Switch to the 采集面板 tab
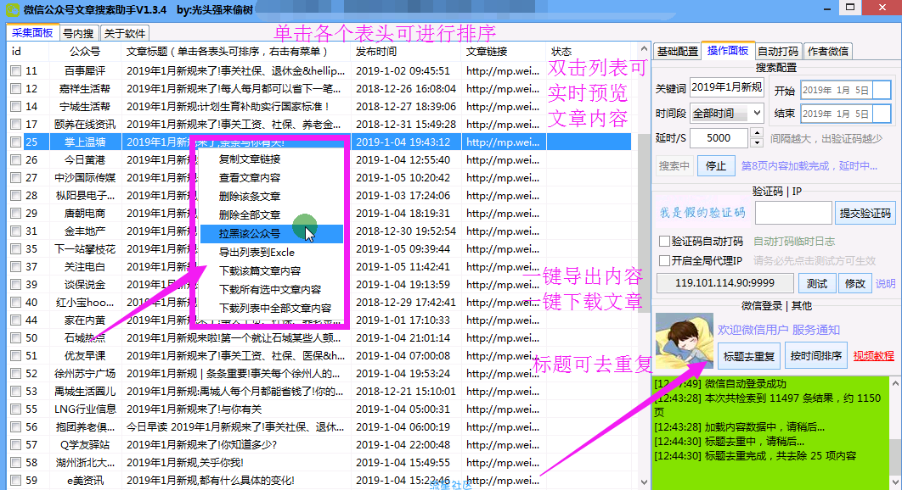902x490 pixels. click(32, 33)
